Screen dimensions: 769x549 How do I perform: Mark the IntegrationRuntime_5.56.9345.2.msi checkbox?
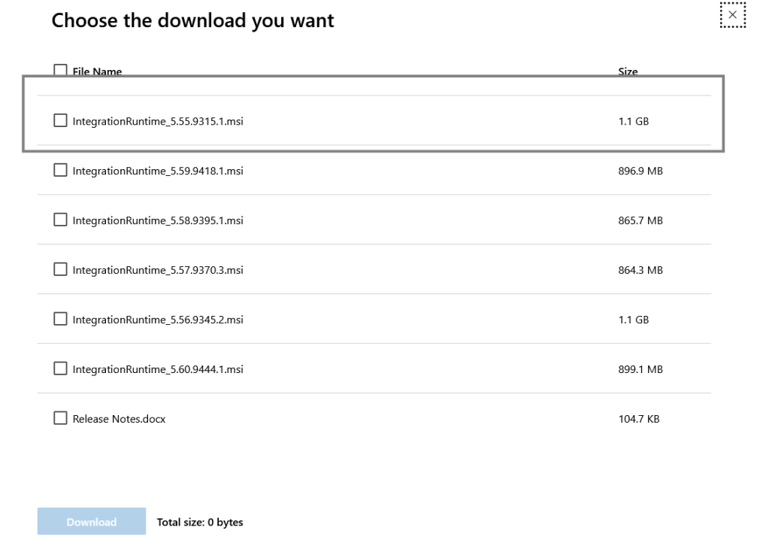(x=60, y=320)
